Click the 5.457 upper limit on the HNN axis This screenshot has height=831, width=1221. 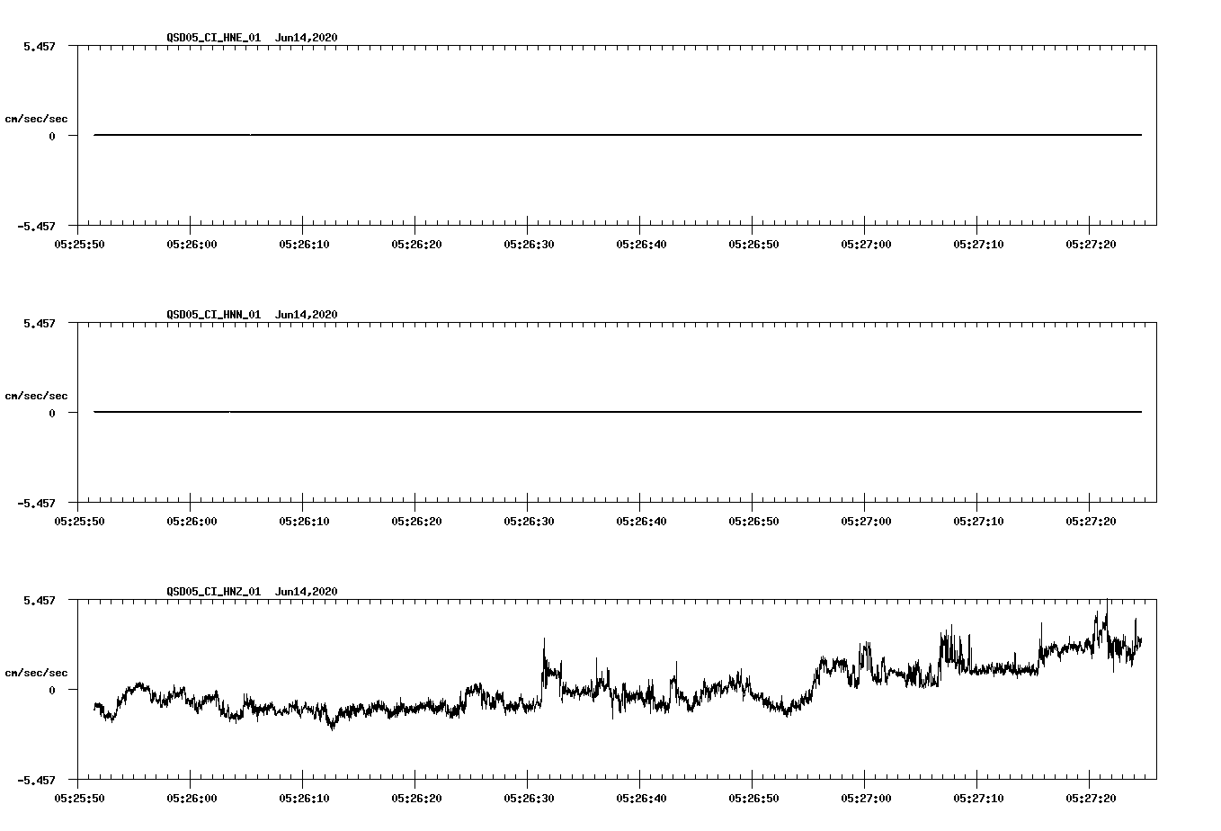pos(40,323)
